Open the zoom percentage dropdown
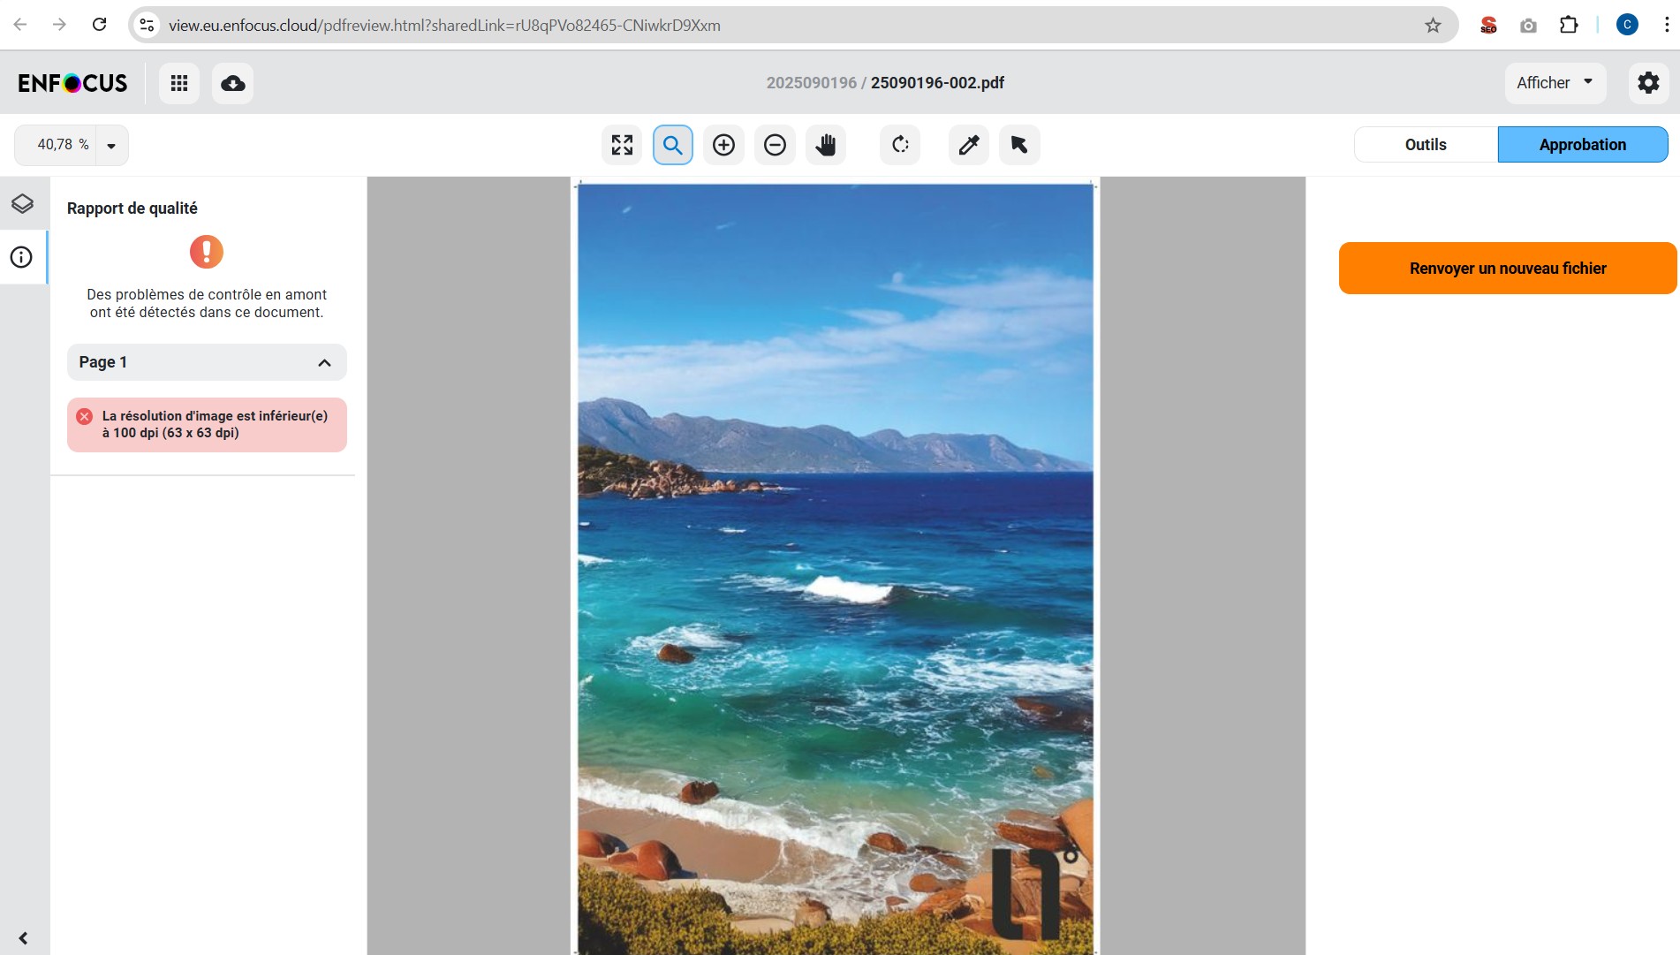Viewport: 1680px width, 955px height. coord(111,146)
